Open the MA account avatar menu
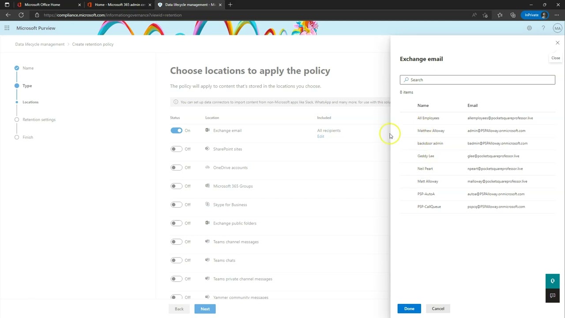 click(x=557, y=28)
